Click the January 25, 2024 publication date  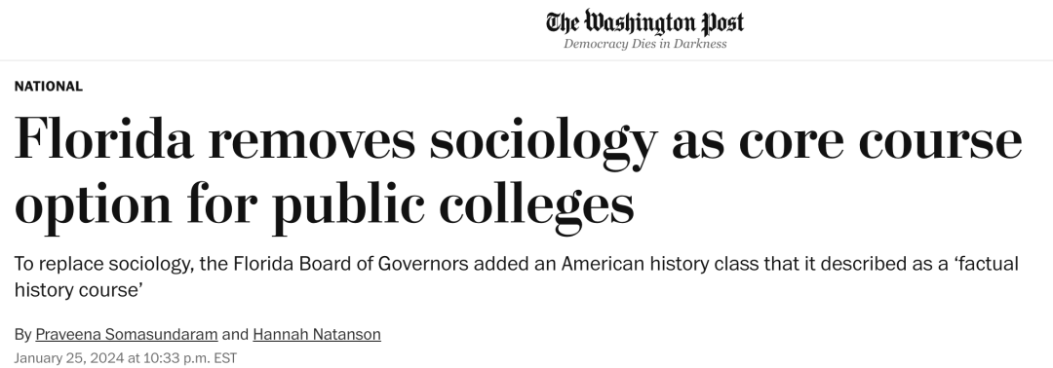pos(69,358)
